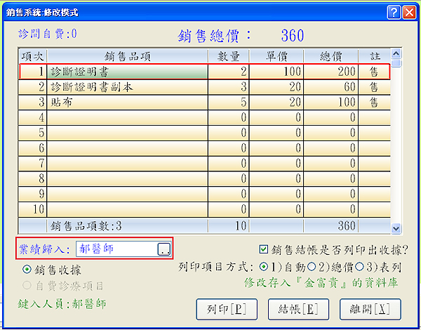Image resolution: width=421 pixels, height=330 pixels.
Task: Select print mode 1) 自動
Action: [262, 267]
